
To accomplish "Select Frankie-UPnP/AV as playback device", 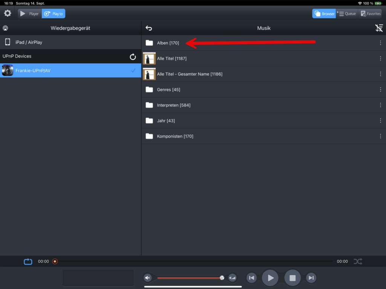I will pos(70,70).
